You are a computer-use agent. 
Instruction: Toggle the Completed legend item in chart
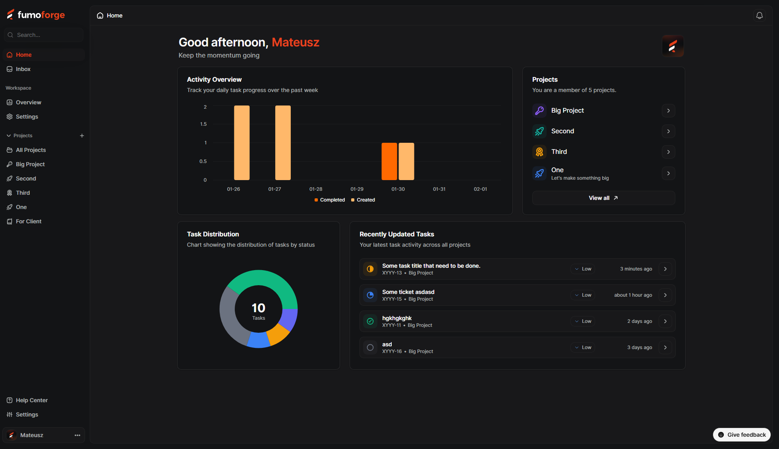330,200
